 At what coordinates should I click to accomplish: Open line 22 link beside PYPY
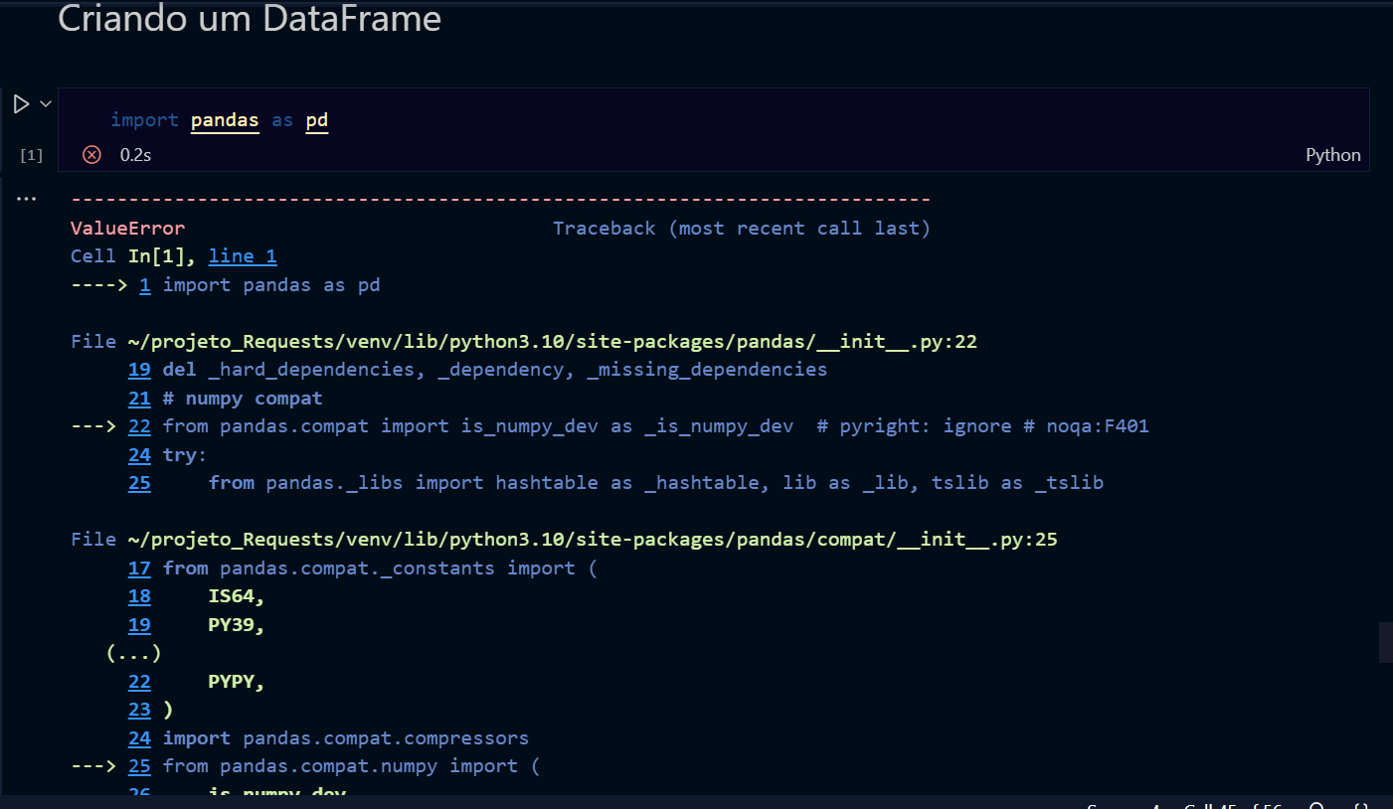[x=139, y=682]
